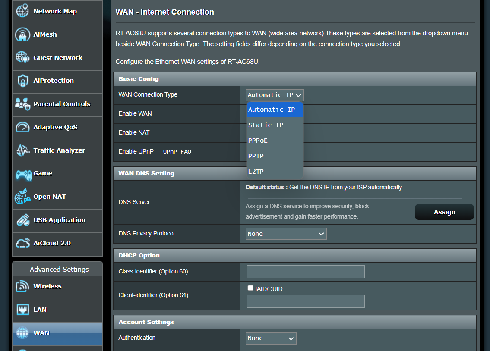This screenshot has width=490, height=351.
Task: Open Wireless advanced settings
Action: click(57, 288)
